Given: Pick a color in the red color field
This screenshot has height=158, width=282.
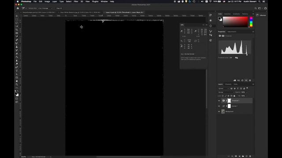Looking at the screenshot, I should coord(235,22).
